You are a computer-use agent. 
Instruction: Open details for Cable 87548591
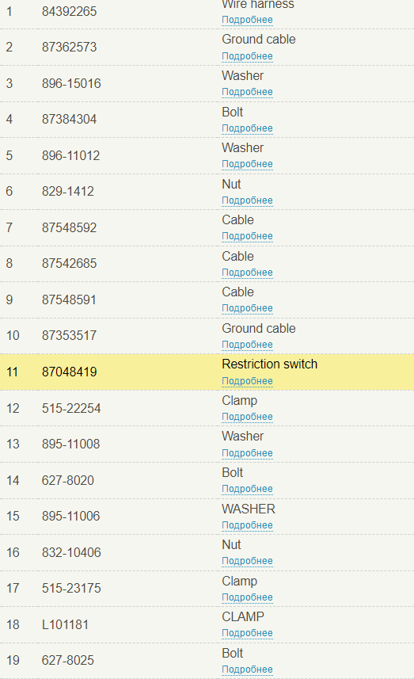[247, 308]
